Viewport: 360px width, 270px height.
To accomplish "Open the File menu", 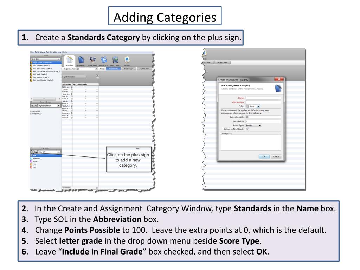I will [32, 52].
